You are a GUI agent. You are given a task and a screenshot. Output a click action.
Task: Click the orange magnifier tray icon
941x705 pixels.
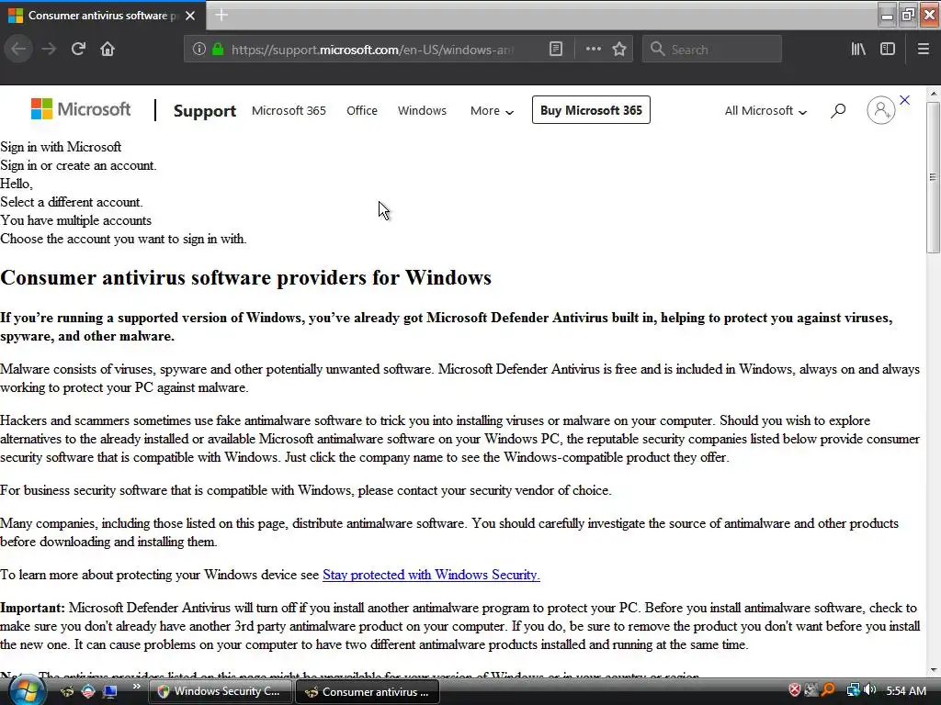coord(828,690)
